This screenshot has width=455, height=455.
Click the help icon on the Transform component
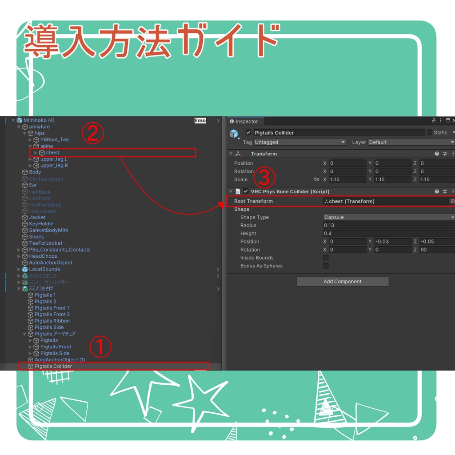pyautogui.click(x=437, y=153)
